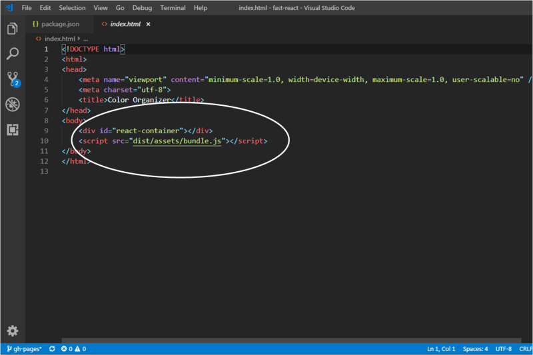Select the index.html editor tab
Viewport: 533px width, 355px height.
125,24
